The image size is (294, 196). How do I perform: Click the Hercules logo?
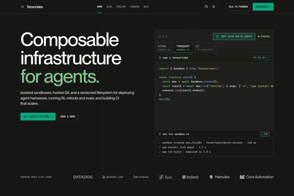219,177
